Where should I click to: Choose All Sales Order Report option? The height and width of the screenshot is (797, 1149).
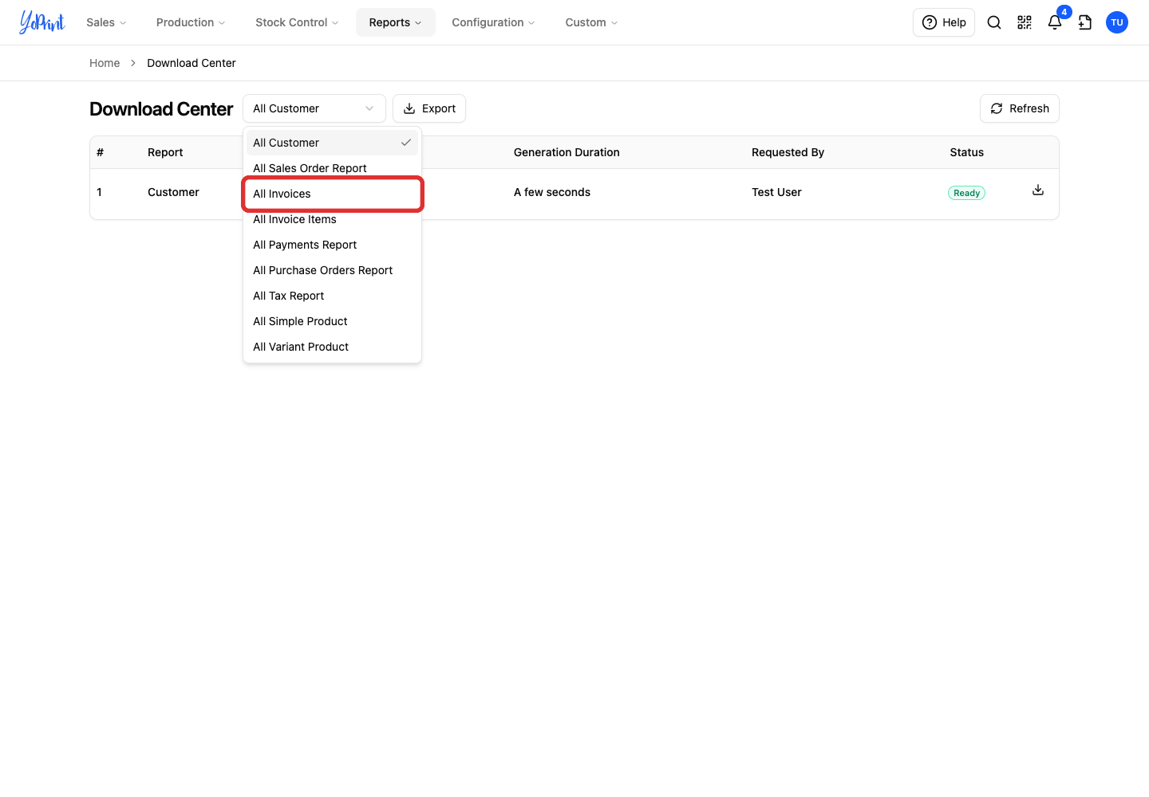pos(332,168)
